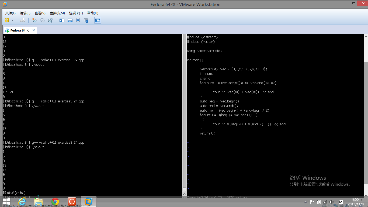Screen dimensions: 368x207
Task: Send Ctrl+Alt+Del to the guest
Action: (x=23, y=20)
